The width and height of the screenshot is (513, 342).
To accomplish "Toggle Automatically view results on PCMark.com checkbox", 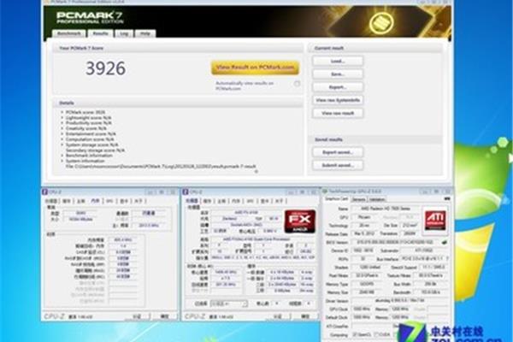I will coord(297,84).
